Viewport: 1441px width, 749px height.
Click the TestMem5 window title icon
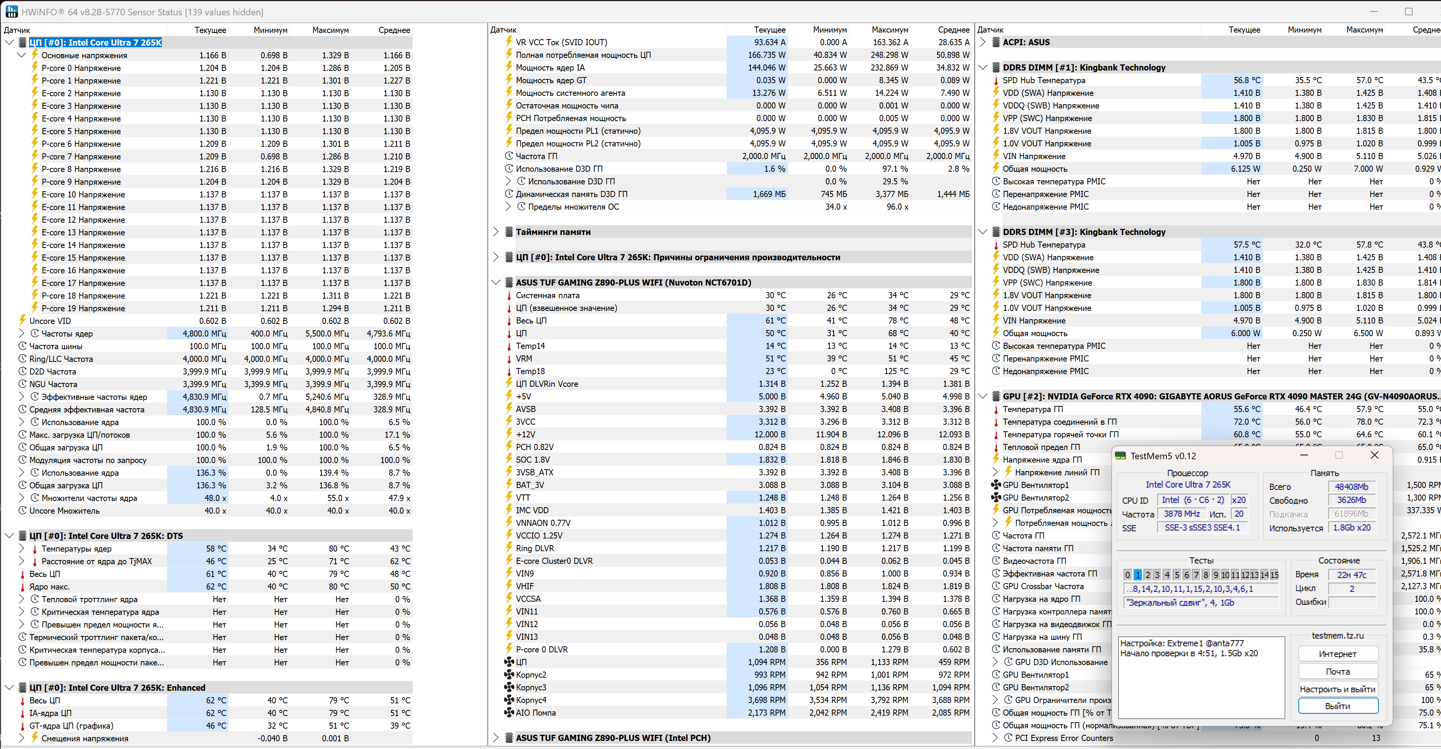1120,456
